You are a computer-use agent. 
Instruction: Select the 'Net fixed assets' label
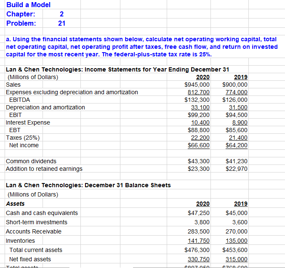point(30,259)
